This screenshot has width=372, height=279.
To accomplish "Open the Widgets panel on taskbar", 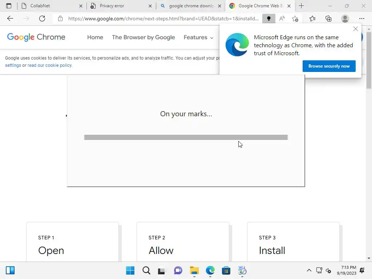I will tap(10, 270).
